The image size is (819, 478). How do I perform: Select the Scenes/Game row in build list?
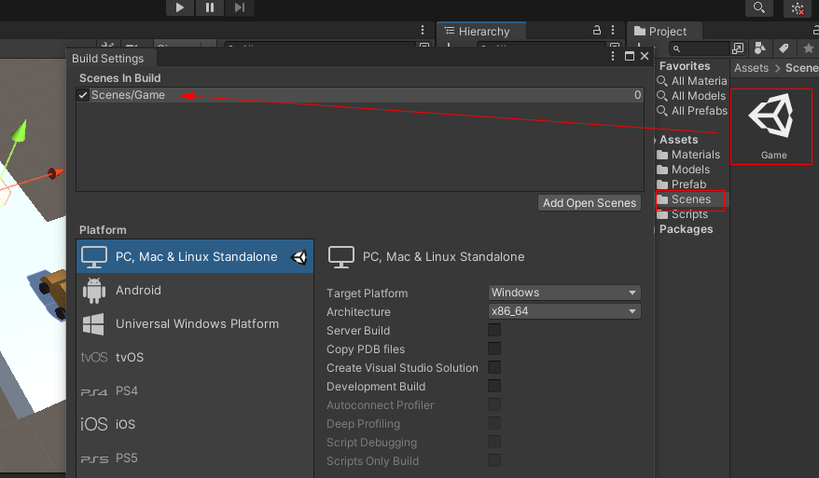click(360, 95)
